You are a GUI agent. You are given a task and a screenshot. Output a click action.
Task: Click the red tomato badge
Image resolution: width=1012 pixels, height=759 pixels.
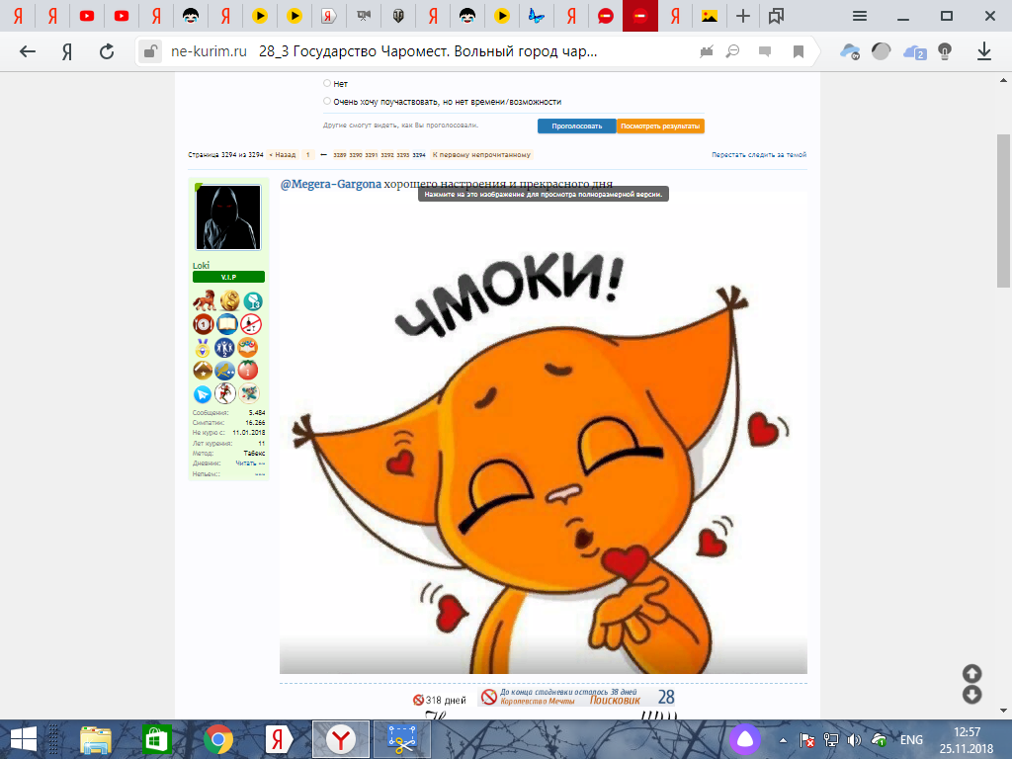point(248,370)
